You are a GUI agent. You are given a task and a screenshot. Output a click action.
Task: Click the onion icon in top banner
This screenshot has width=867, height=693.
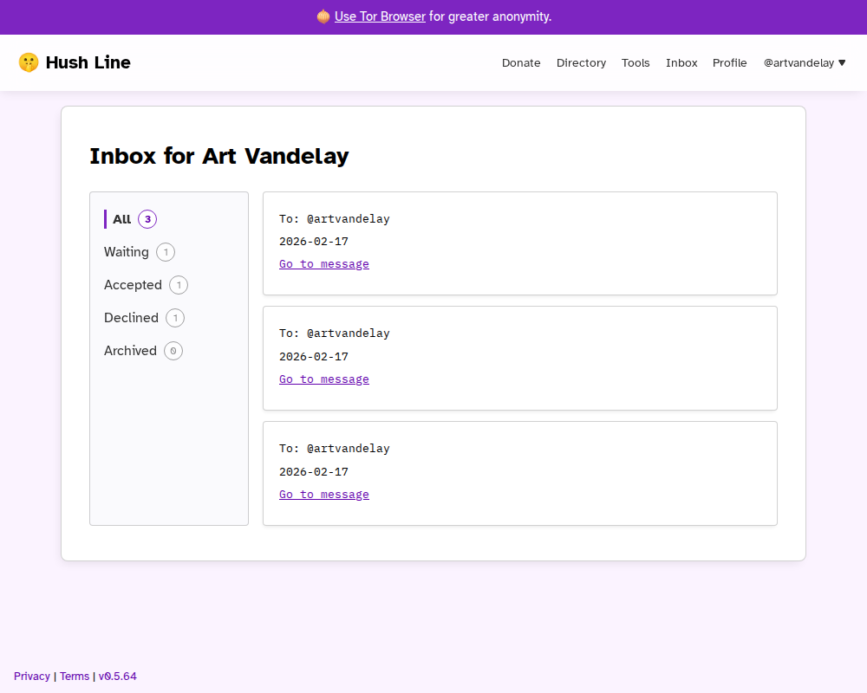tap(323, 16)
